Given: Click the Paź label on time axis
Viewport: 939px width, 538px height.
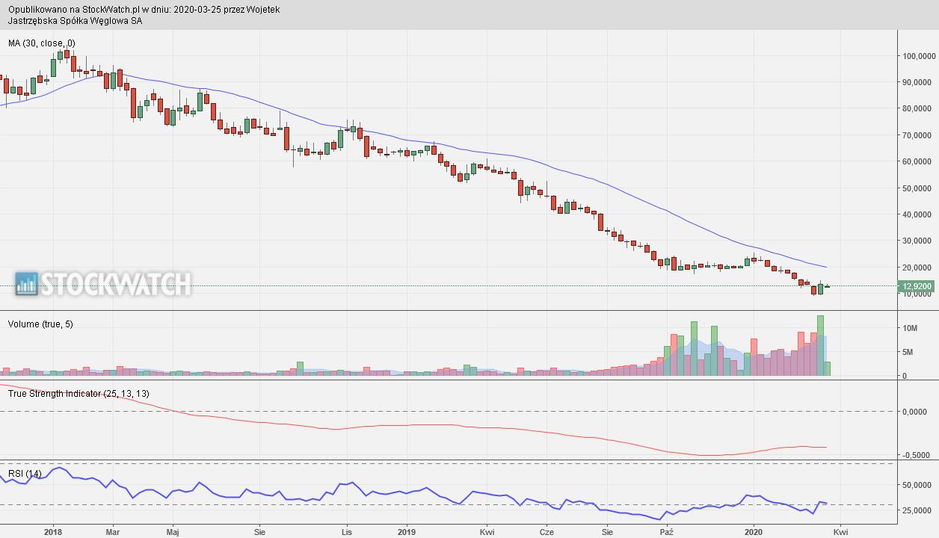Looking at the screenshot, I should [x=667, y=532].
